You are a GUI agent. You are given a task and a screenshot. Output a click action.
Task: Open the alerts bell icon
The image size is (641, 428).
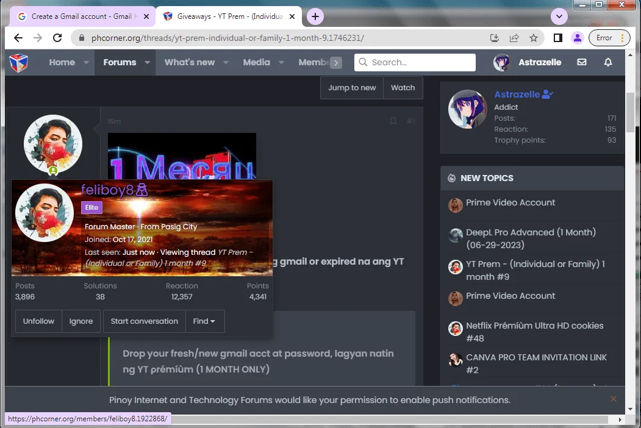pos(608,62)
